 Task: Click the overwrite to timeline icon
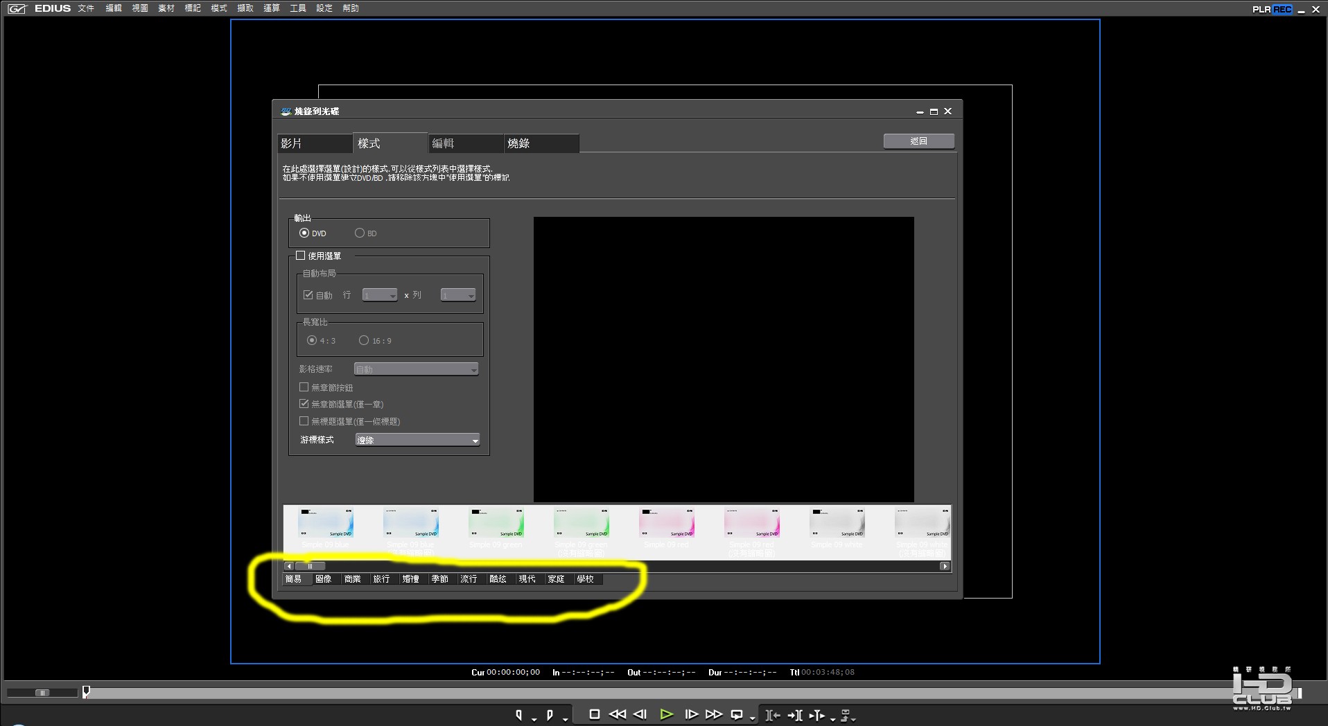coord(795,715)
